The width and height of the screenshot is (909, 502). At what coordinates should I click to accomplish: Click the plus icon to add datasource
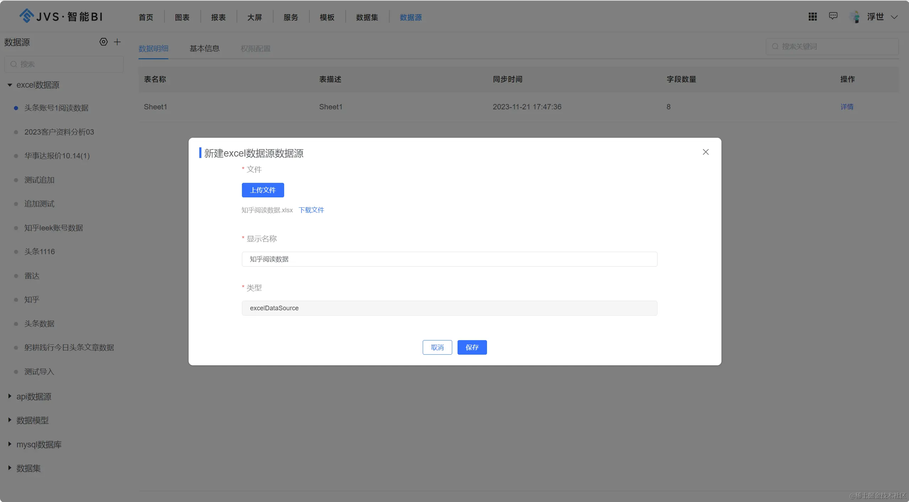click(x=117, y=42)
